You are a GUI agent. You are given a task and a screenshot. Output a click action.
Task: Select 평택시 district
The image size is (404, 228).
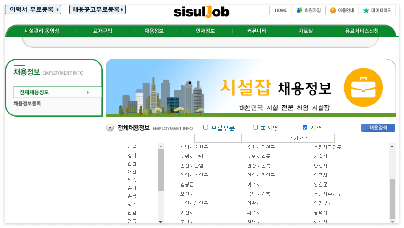[321, 212]
